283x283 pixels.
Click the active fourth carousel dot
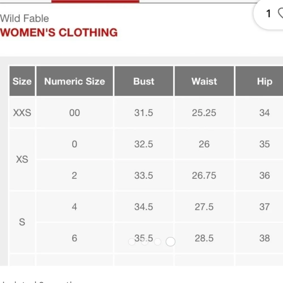pyautogui.click(x=170, y=242)
